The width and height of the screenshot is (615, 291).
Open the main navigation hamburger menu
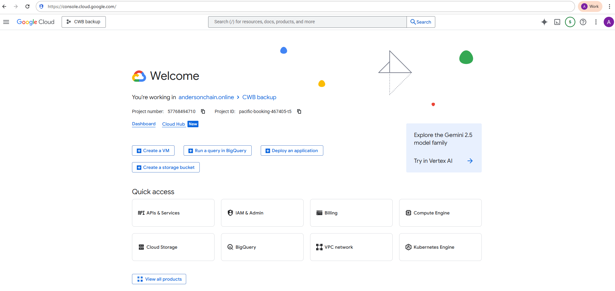[x=6, y=22]
